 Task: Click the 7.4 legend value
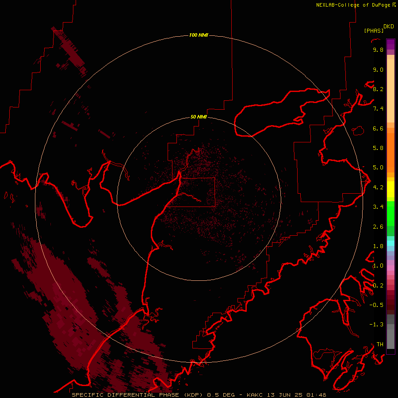click(378, 109)
